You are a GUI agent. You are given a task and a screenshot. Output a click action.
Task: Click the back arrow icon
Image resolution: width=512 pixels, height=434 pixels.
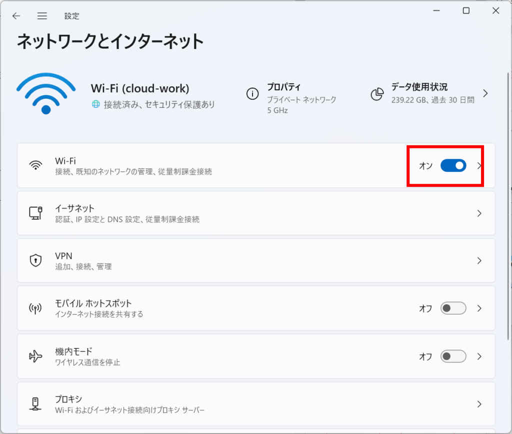coord(16,16)
